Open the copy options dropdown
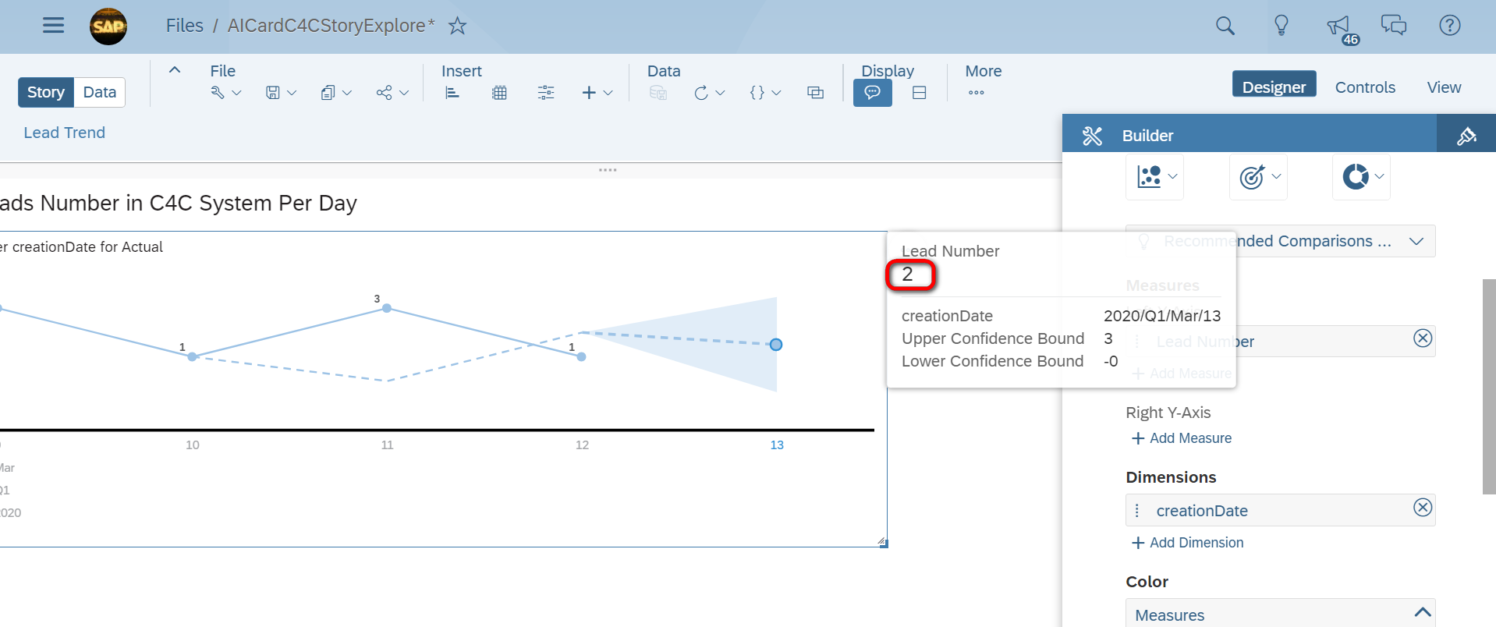The image size is (1496, 627). [x=336, y=93]
